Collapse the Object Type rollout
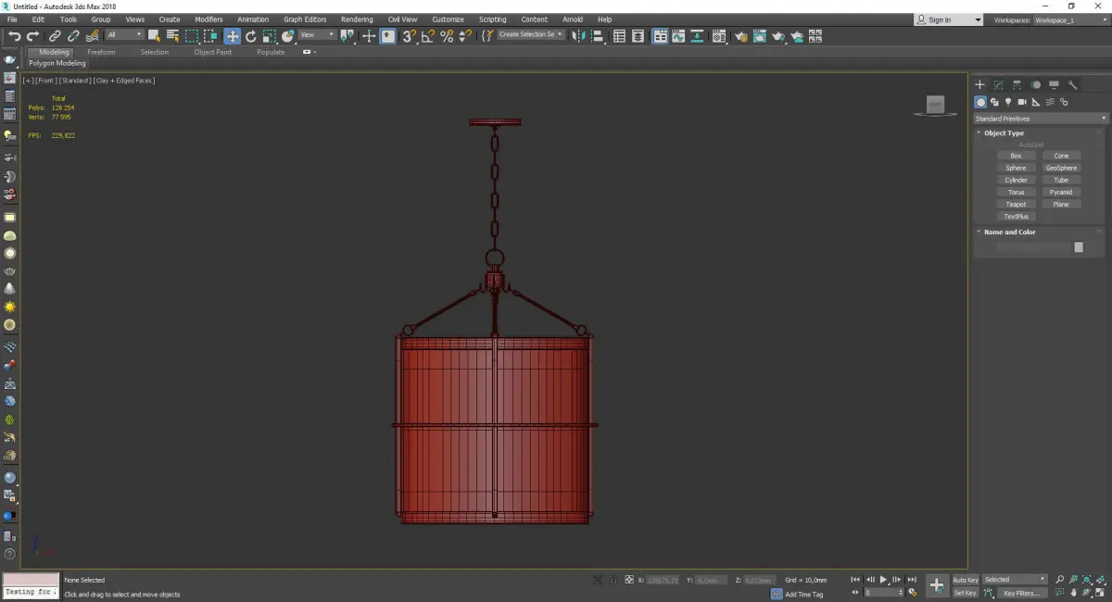This screenshot has width=1112, height=602. [x=1004, y=133]
